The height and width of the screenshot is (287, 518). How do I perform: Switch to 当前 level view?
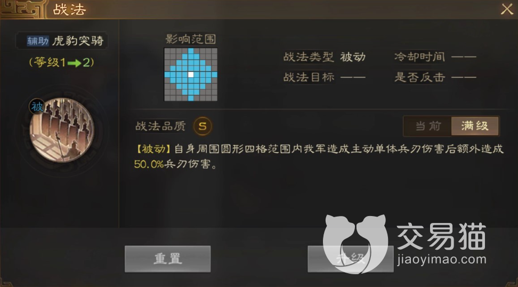point(428,126)
